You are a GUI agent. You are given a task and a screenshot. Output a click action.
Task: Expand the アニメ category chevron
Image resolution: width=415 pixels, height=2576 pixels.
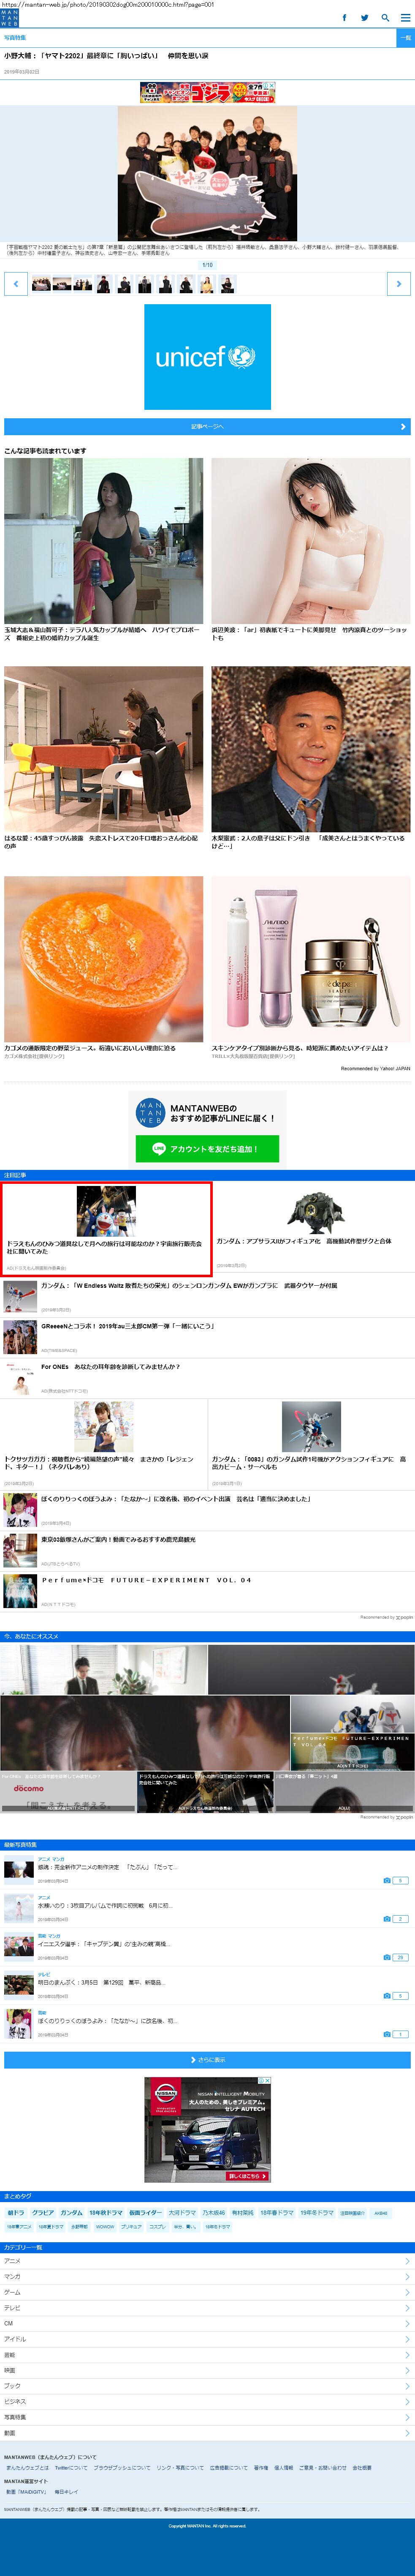coord(407,2261)
